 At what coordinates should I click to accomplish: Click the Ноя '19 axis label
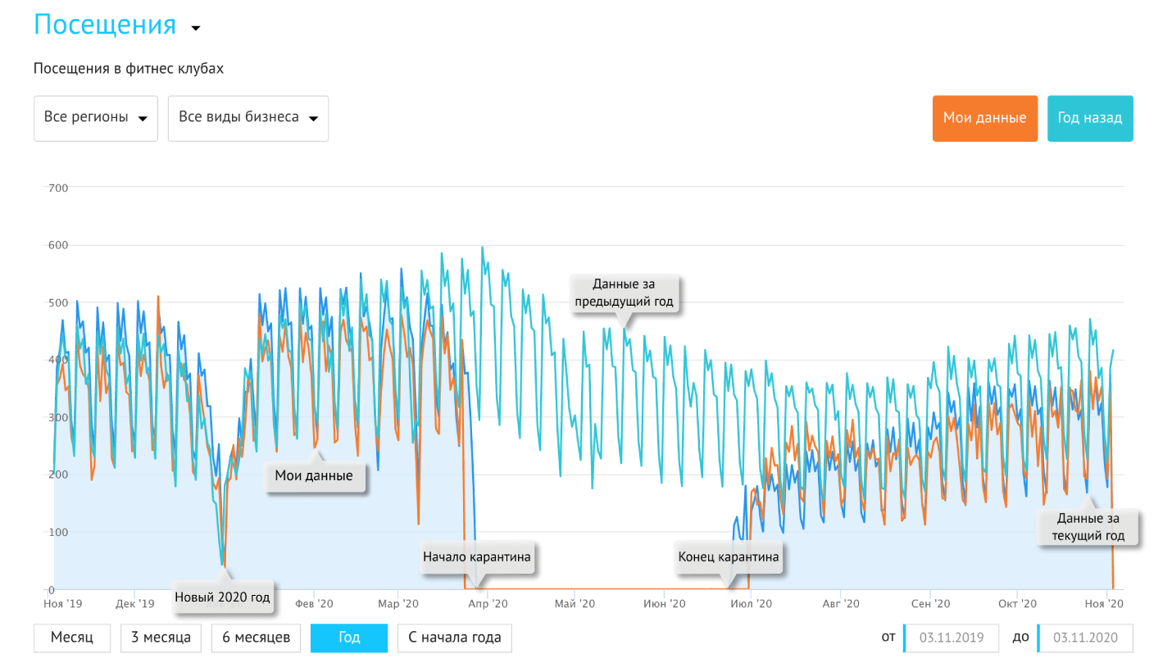[63, 604]
